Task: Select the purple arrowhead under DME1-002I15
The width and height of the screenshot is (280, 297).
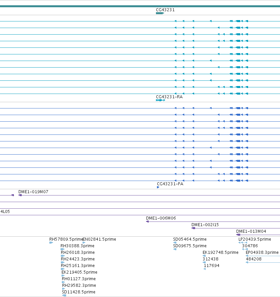Action: pos(193,228)
